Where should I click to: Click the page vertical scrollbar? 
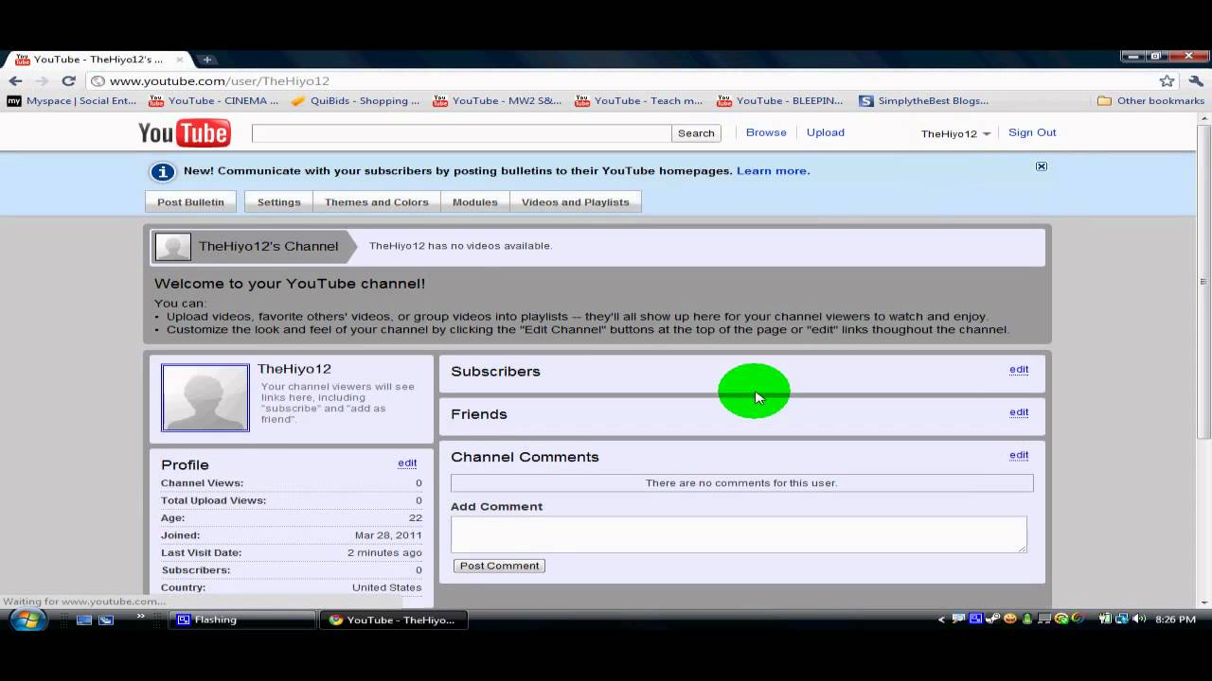(1204, 280)
